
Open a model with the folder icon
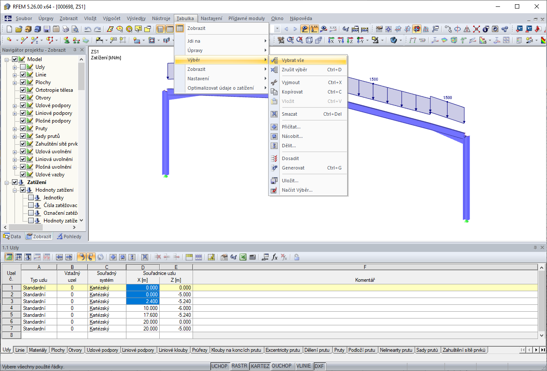pos(18,29)
